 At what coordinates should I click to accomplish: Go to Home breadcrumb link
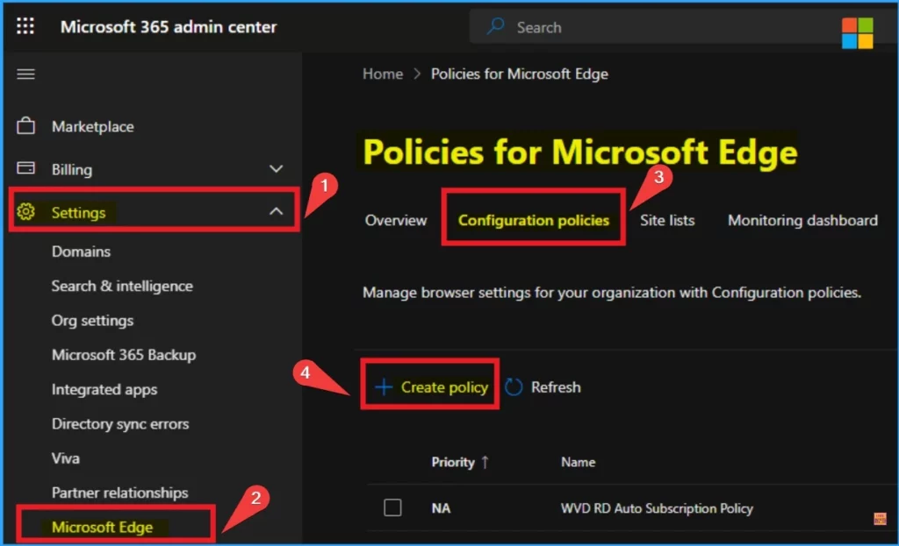click(383, 74)
